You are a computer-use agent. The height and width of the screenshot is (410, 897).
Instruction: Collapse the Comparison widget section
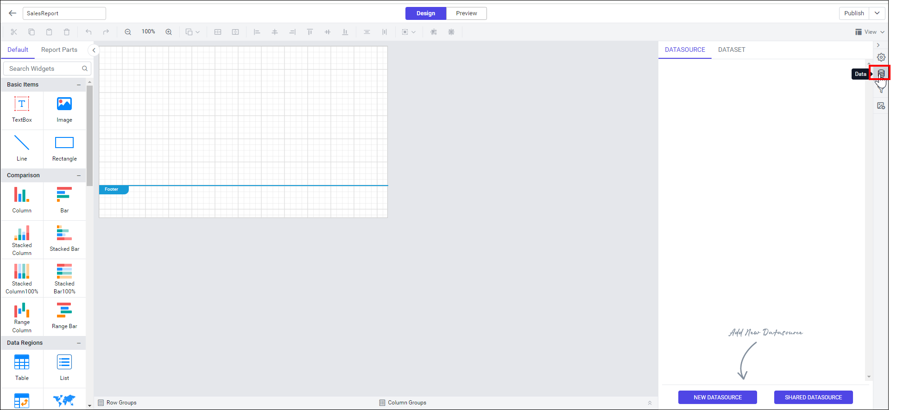[79, 175]
